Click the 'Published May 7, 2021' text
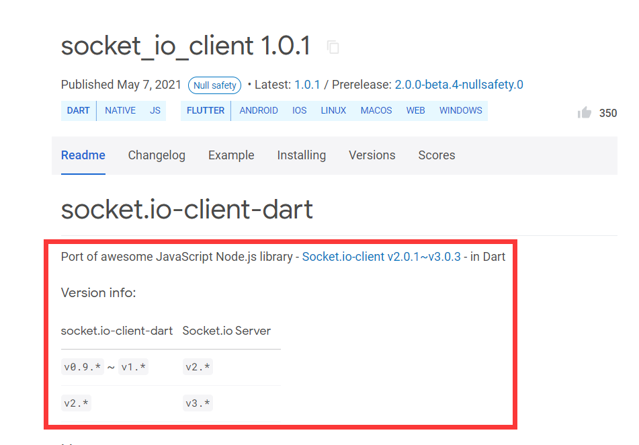 pos(121,85)
